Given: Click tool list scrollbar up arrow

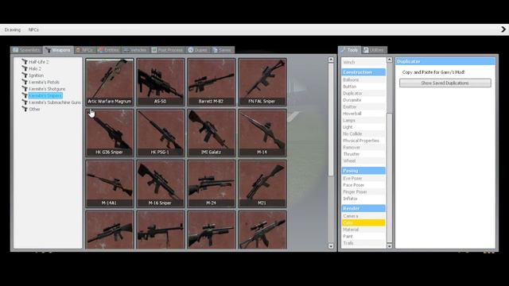Looking at the screenshot, I should click(390, 60).
